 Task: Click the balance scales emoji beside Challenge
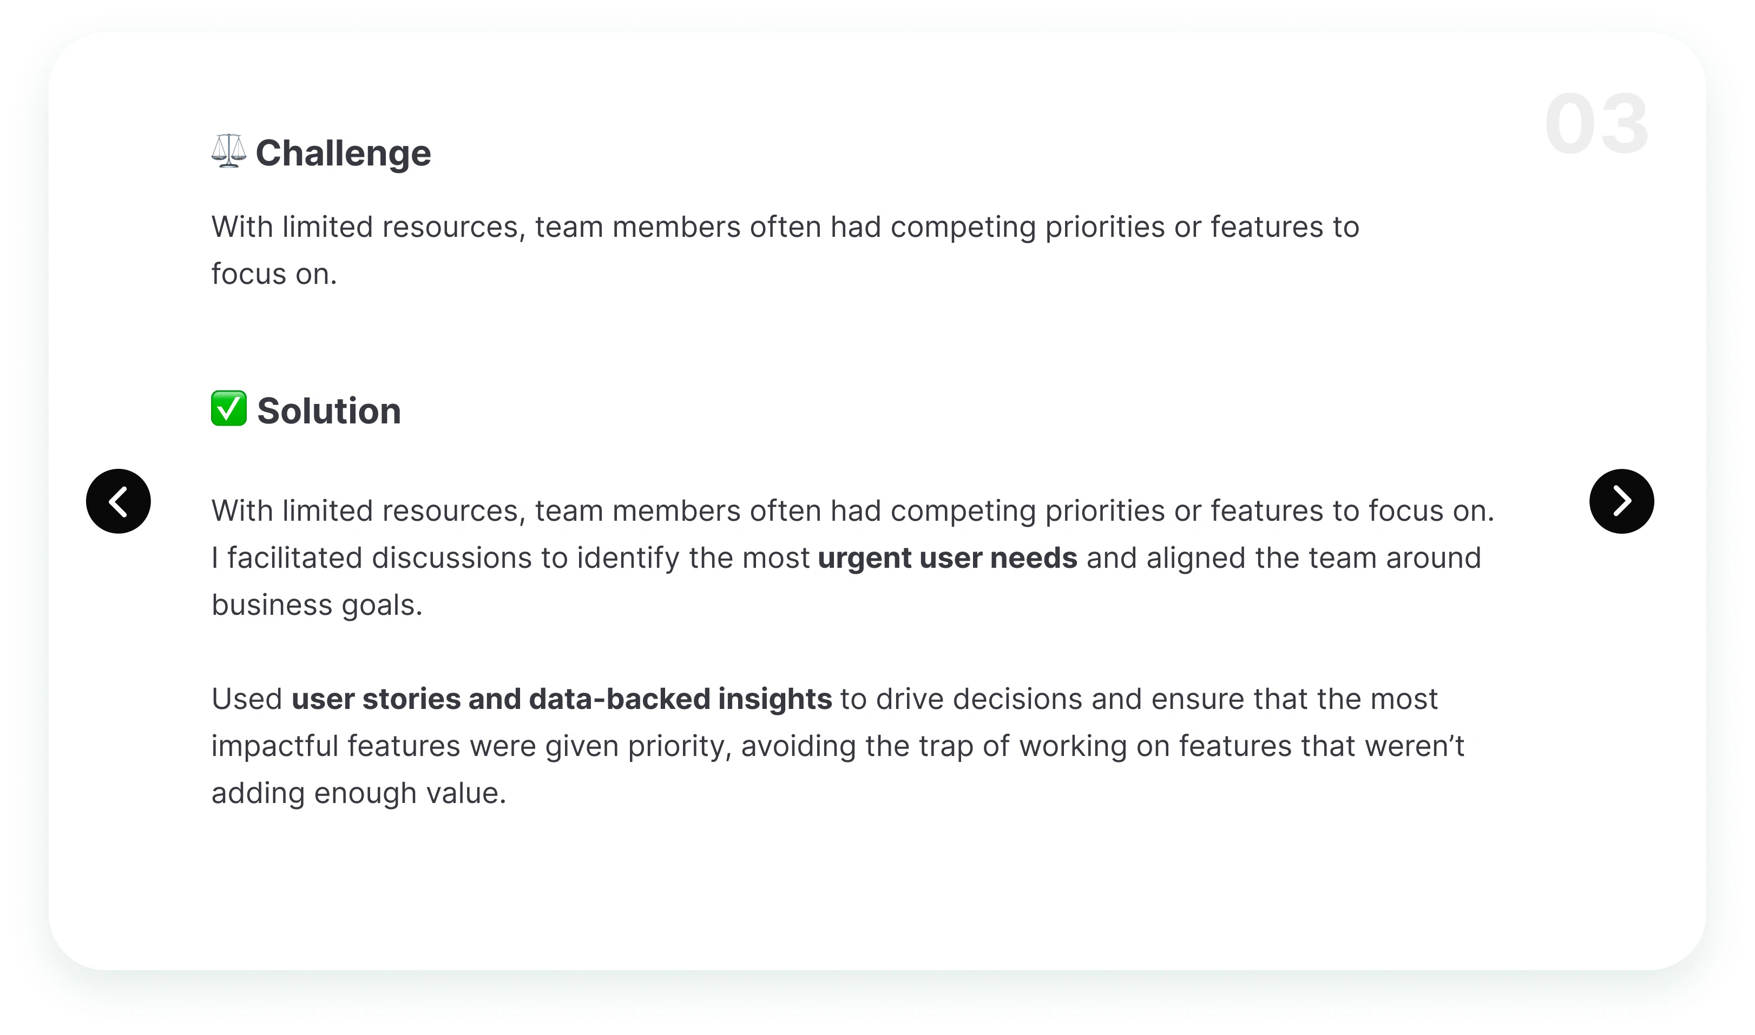229,151
